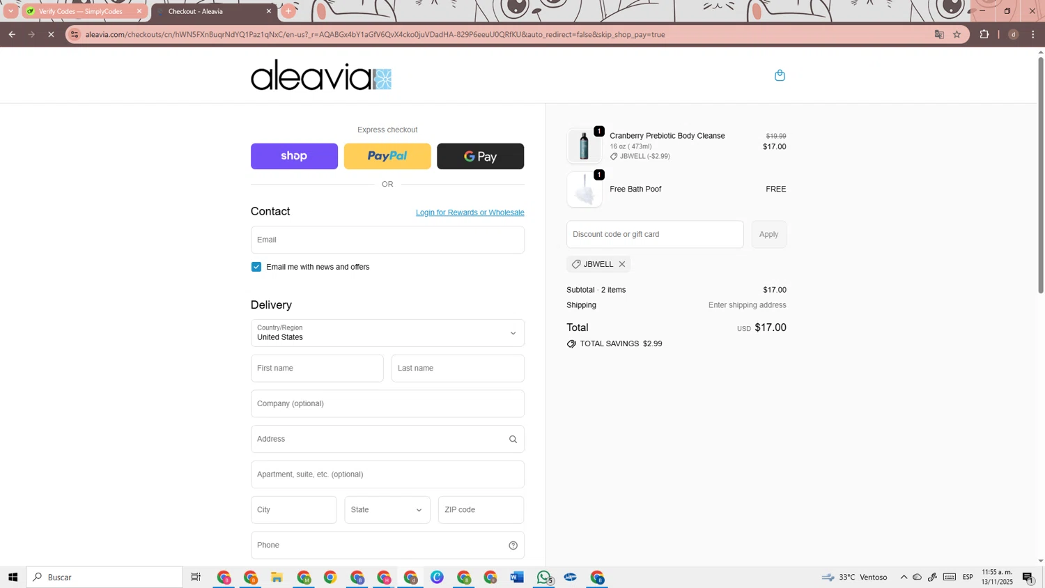Screen dimensions: 1045x588
Task: Click the Cranberry Prebiotic Body Cleanse thumbnail
Action: point(585,146)
